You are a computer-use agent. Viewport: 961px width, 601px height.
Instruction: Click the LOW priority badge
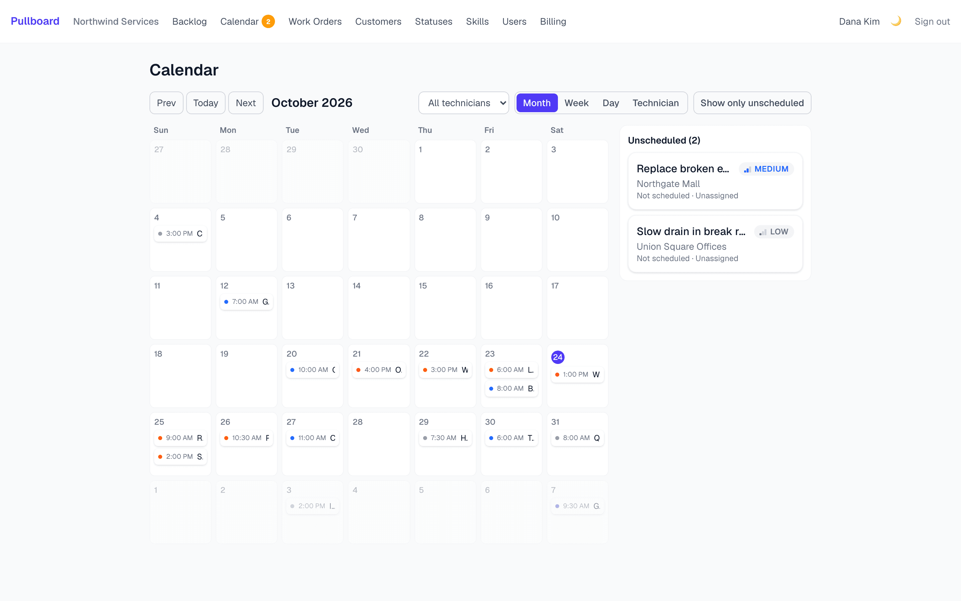[773, 232]
